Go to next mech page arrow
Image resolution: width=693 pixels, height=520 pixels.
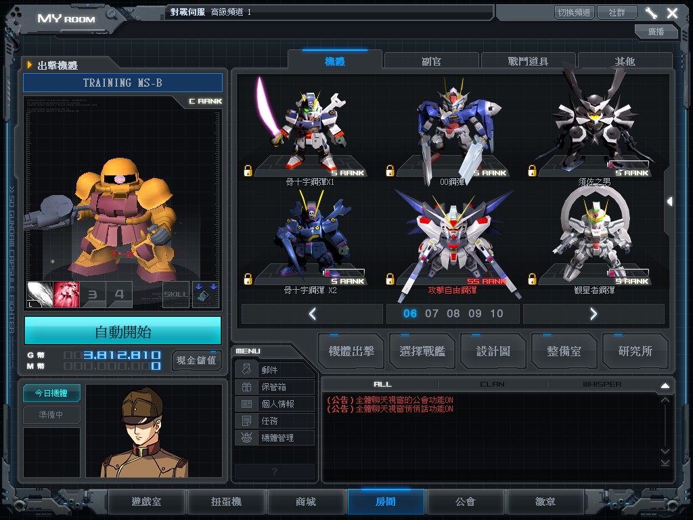coord(594,314)
